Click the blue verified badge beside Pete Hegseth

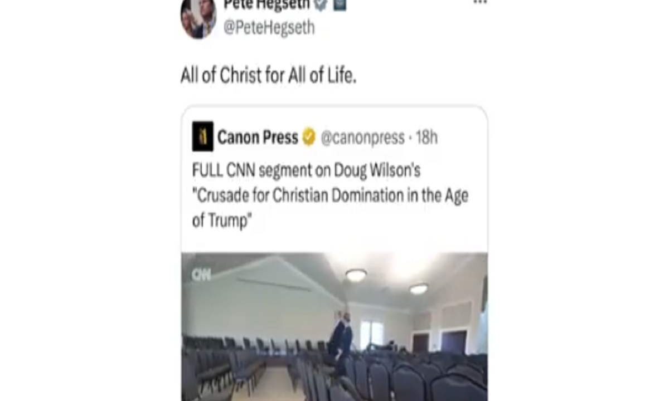tap(320, 4)
